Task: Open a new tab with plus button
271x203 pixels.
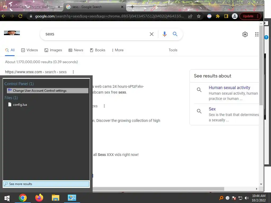Action: pos(132,7)
